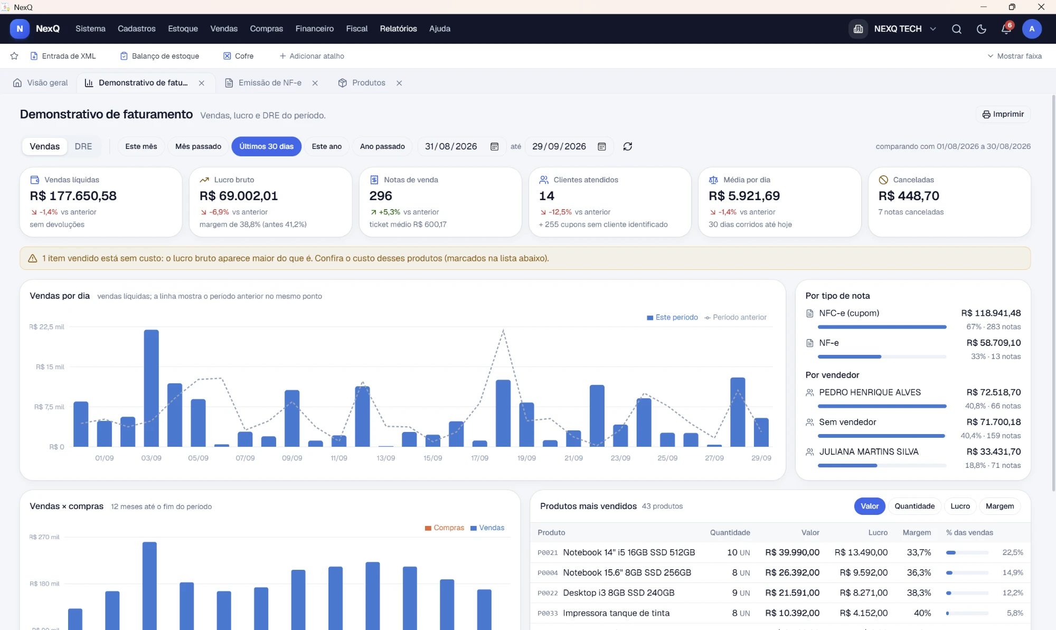1056x630 pixels.
Task: Click Adicionar atalho
Action: [312, 56]
